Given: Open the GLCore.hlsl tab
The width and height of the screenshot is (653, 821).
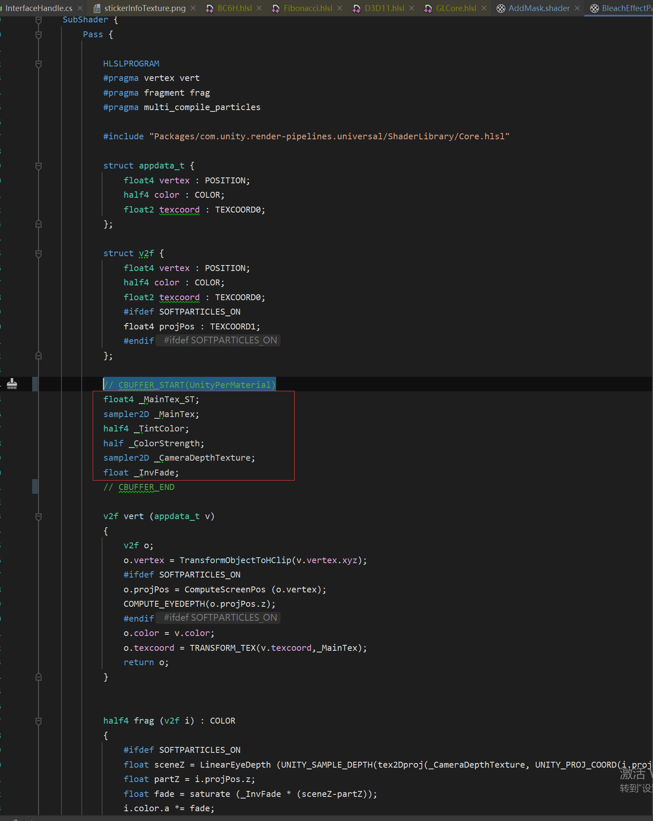Looking at the screenshot, I should coord(456,8).
